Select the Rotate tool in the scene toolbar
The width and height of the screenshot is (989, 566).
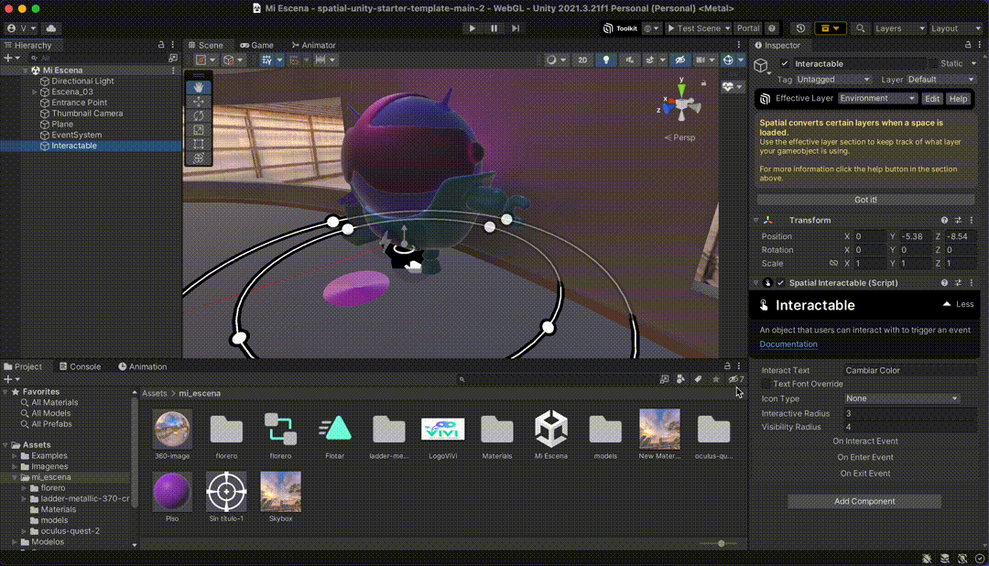tap(199, 116)
